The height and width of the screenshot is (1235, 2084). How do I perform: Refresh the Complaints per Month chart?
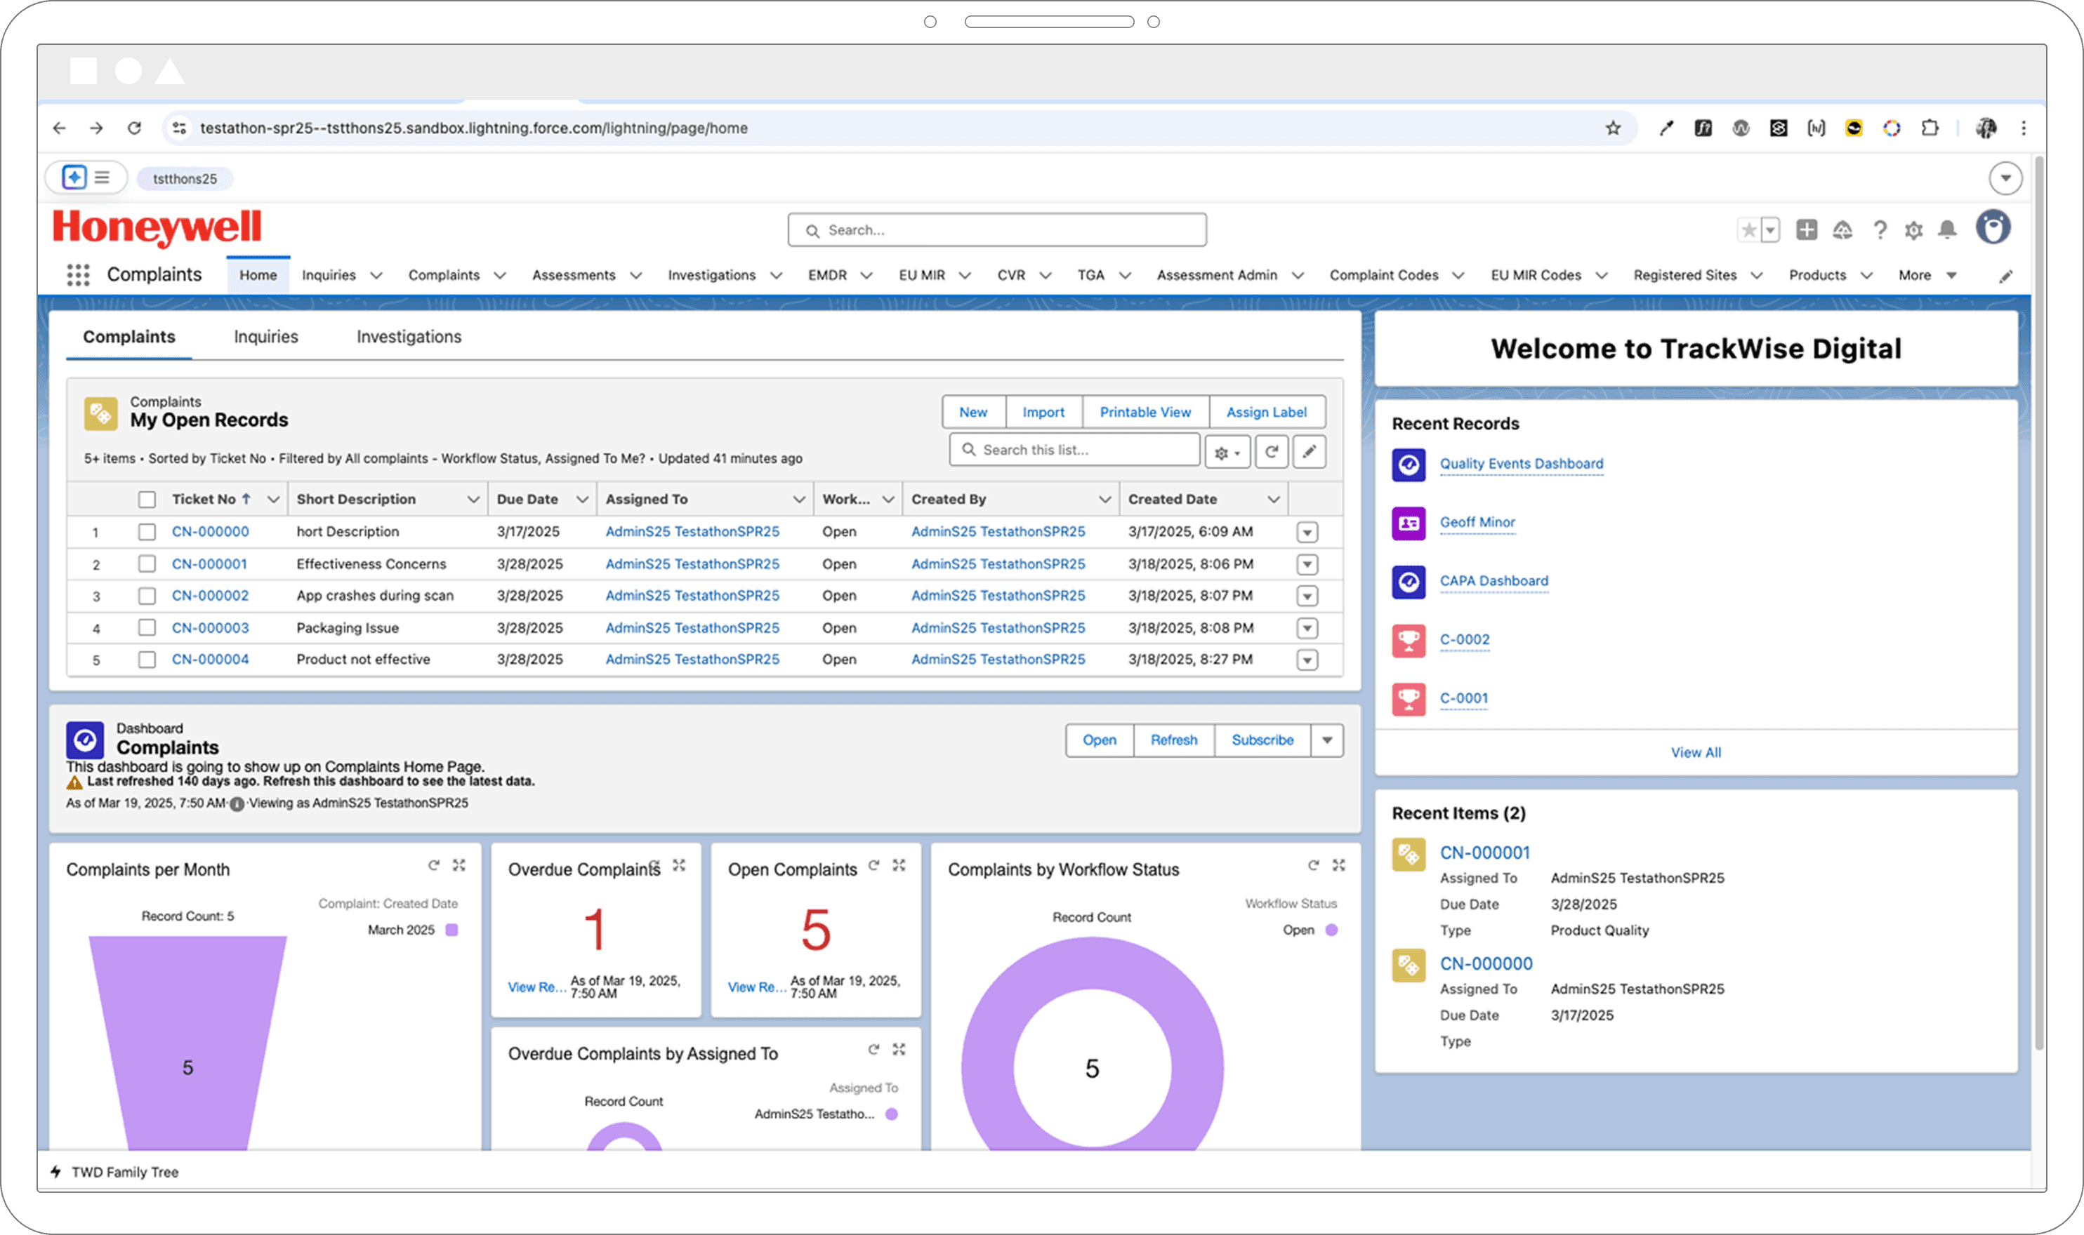(x=434, y=865)
